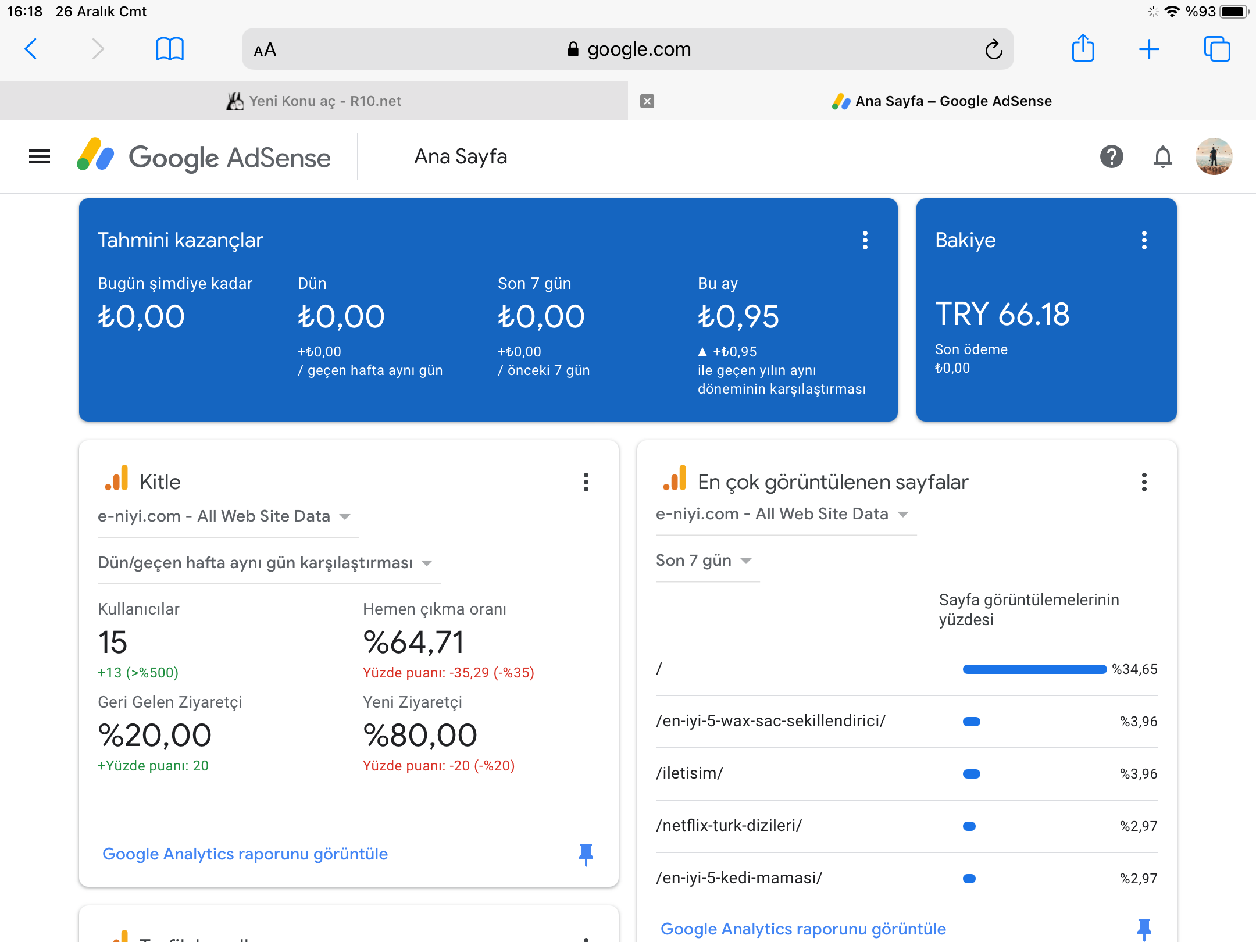Go back with Safari back arrow
Image resolution: width=1256 pixels, height=942 pixels.
(x=31, y=49)
